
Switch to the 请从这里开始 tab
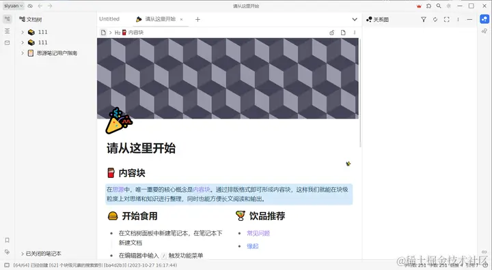160,19
